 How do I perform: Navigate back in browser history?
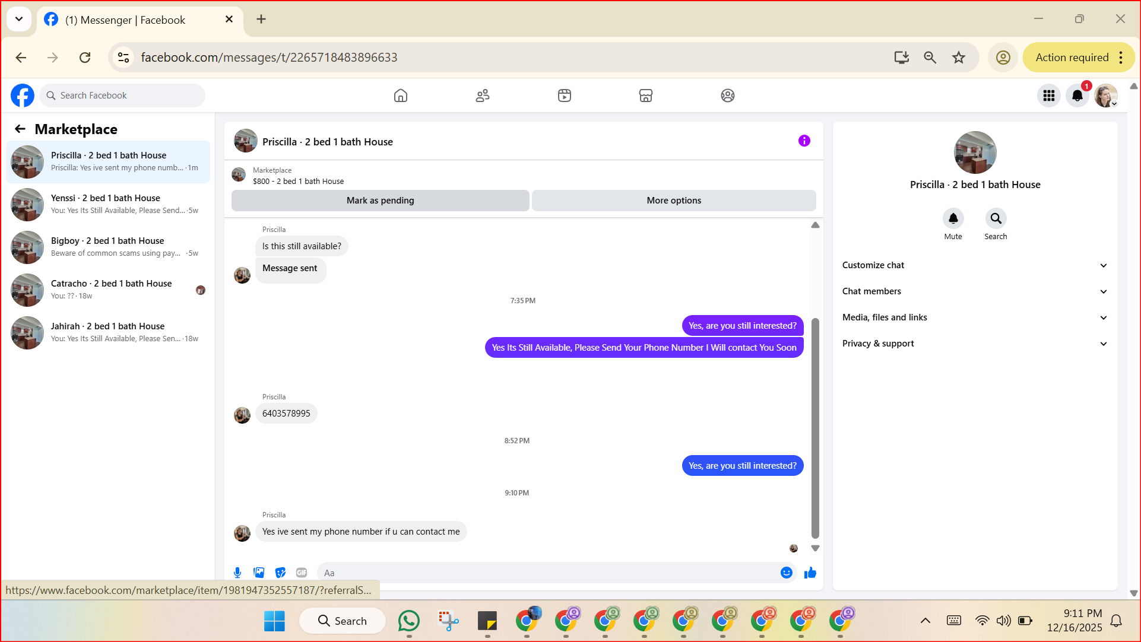21,58
